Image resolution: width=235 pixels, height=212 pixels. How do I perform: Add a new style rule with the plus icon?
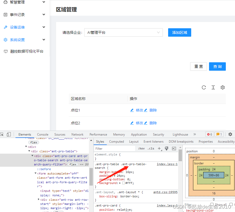[159, 148]
